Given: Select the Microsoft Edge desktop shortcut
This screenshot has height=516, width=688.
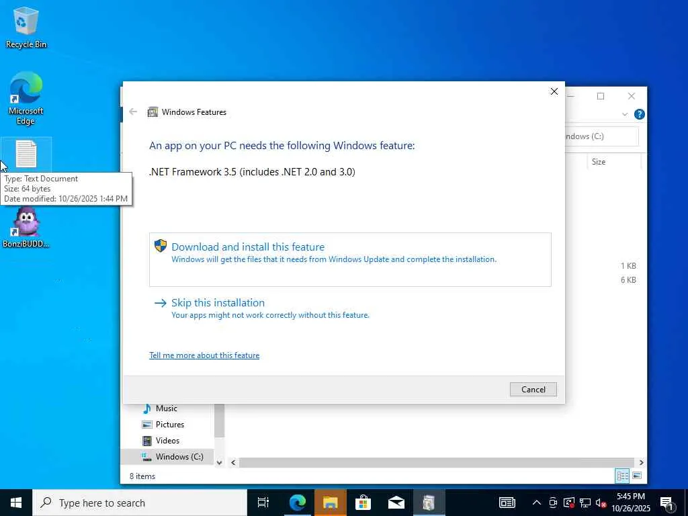Looking at the screenshot, I should coord(26,98).
